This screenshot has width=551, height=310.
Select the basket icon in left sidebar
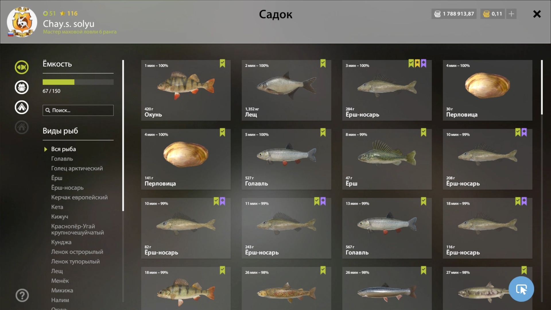click(22, 87)
